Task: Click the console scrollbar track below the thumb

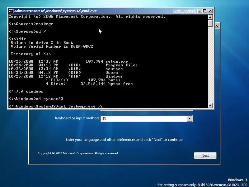Action: pyautogui.click(x=210, y=65)
